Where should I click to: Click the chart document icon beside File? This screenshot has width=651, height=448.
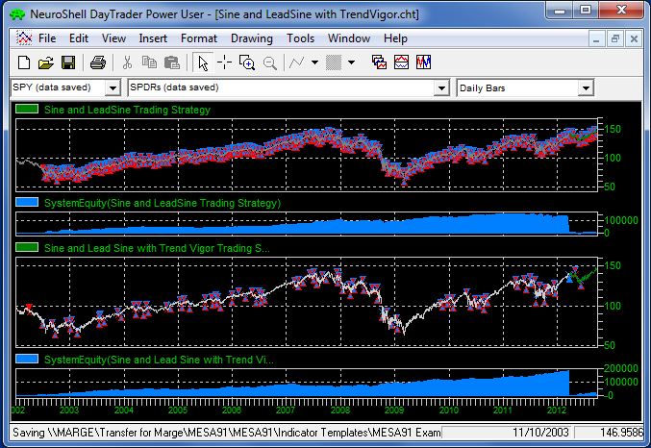24,38
